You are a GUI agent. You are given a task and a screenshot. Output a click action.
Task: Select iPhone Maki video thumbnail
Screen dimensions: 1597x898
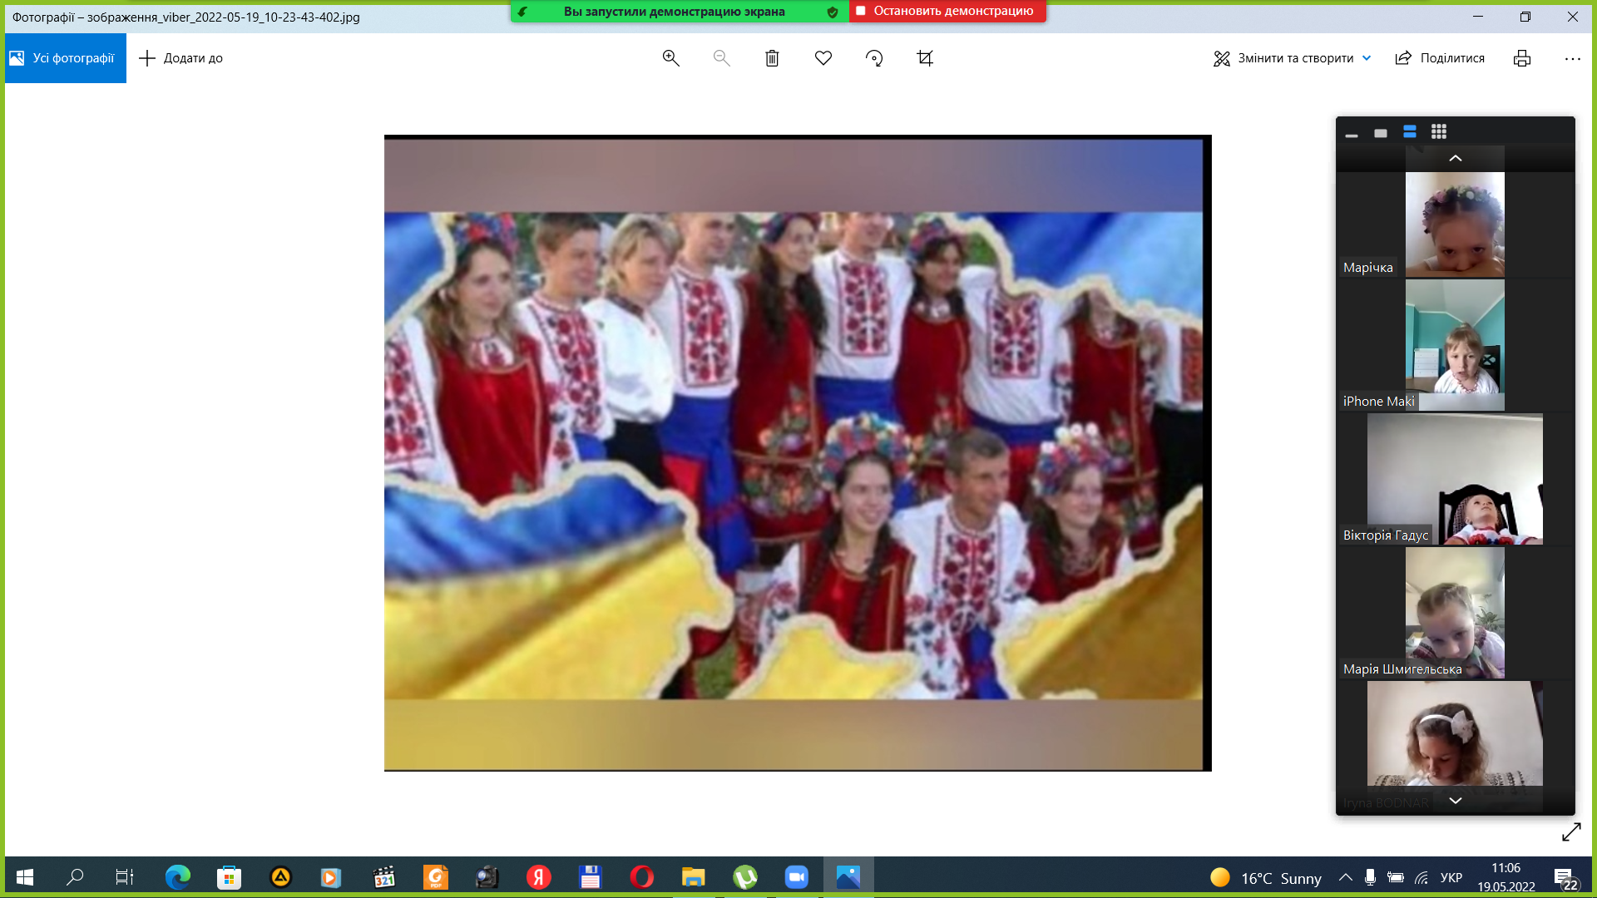pos(1455,344)
